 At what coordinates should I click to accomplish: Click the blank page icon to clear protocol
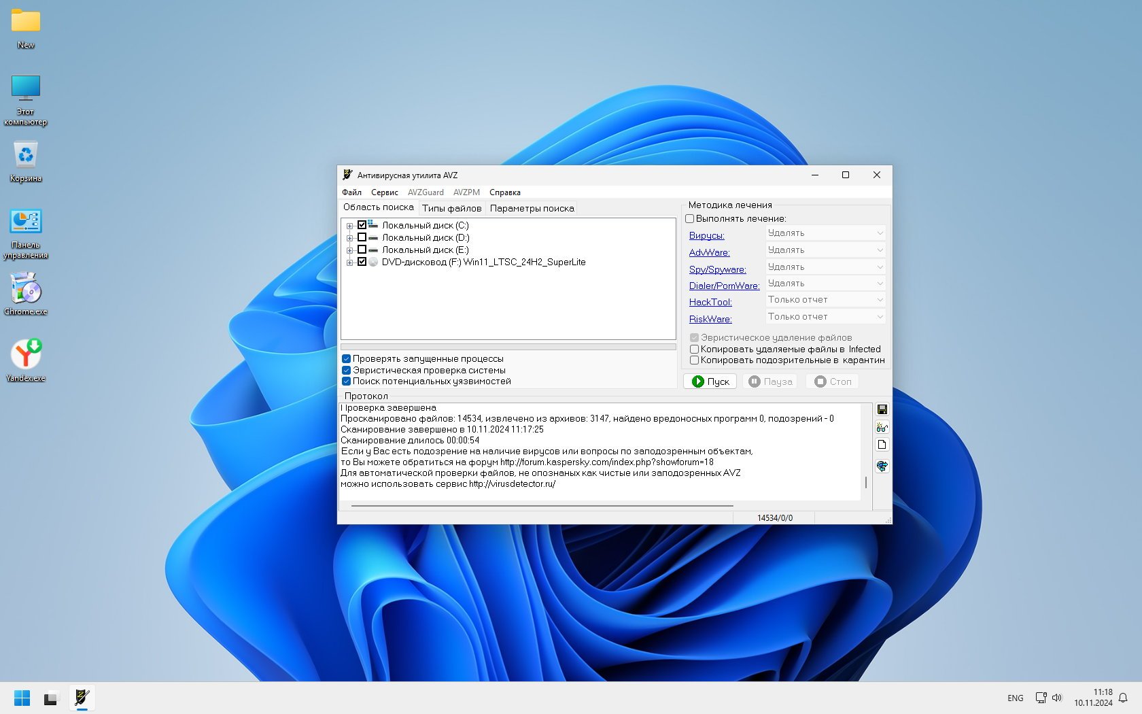point(882,445)
